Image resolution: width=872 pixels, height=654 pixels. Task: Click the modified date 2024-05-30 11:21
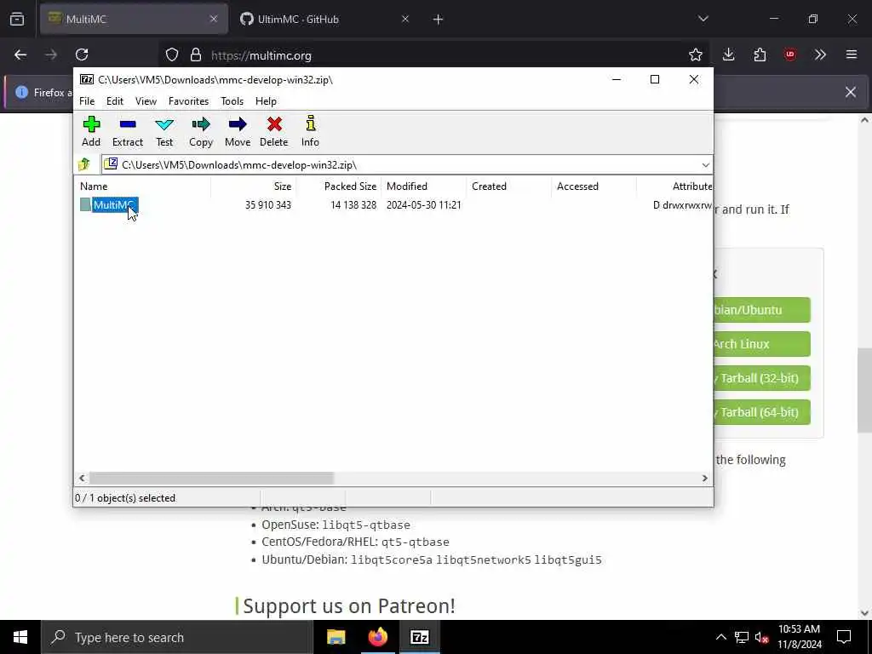(424, 205)
